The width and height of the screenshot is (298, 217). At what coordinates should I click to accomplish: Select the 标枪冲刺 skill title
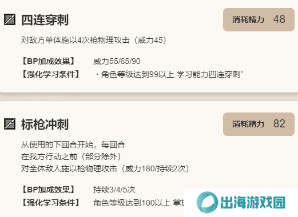tap(45, 124)
